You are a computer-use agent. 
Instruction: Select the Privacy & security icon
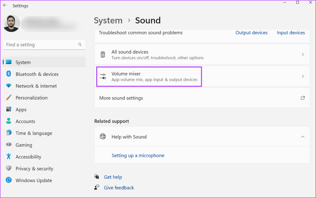(x=8, y=168)
